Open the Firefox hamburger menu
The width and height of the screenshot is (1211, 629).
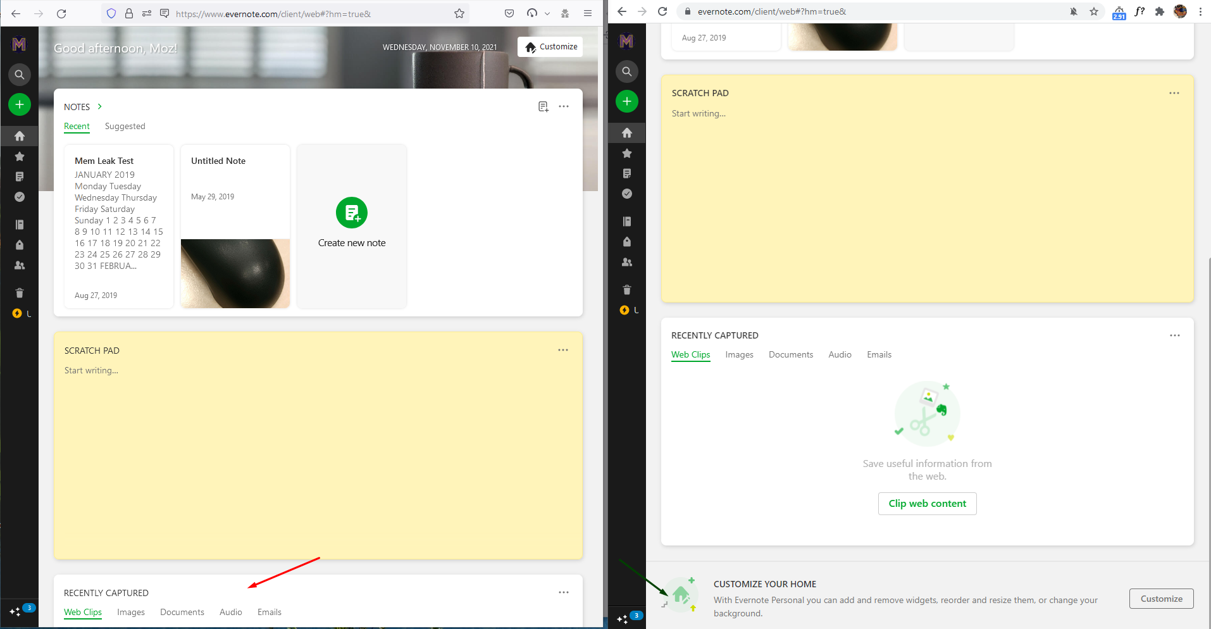(x=588, y=13)
